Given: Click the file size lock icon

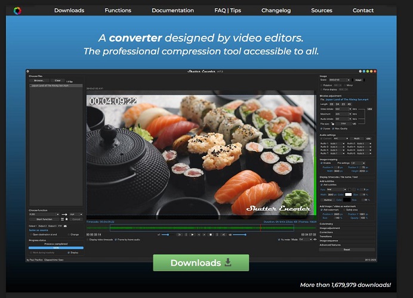Looking at the screenshot, I should click(332, 123).
